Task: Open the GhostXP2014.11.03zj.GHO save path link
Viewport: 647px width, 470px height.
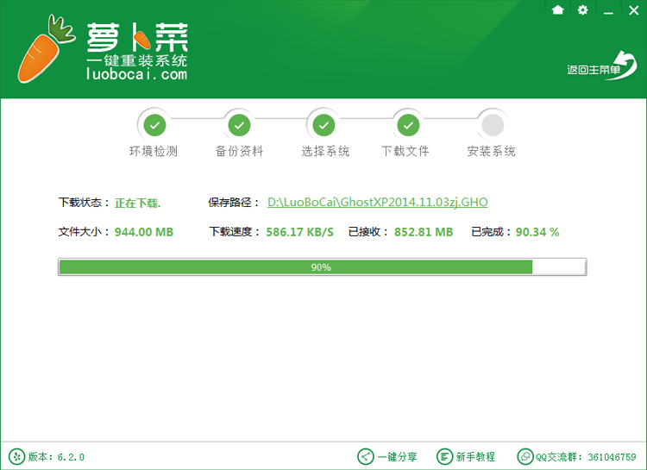Action: pos(377,203)
